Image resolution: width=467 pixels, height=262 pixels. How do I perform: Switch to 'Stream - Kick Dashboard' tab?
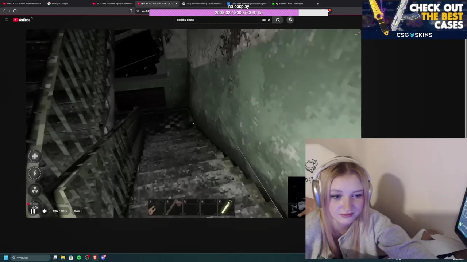tap(291, 4)
